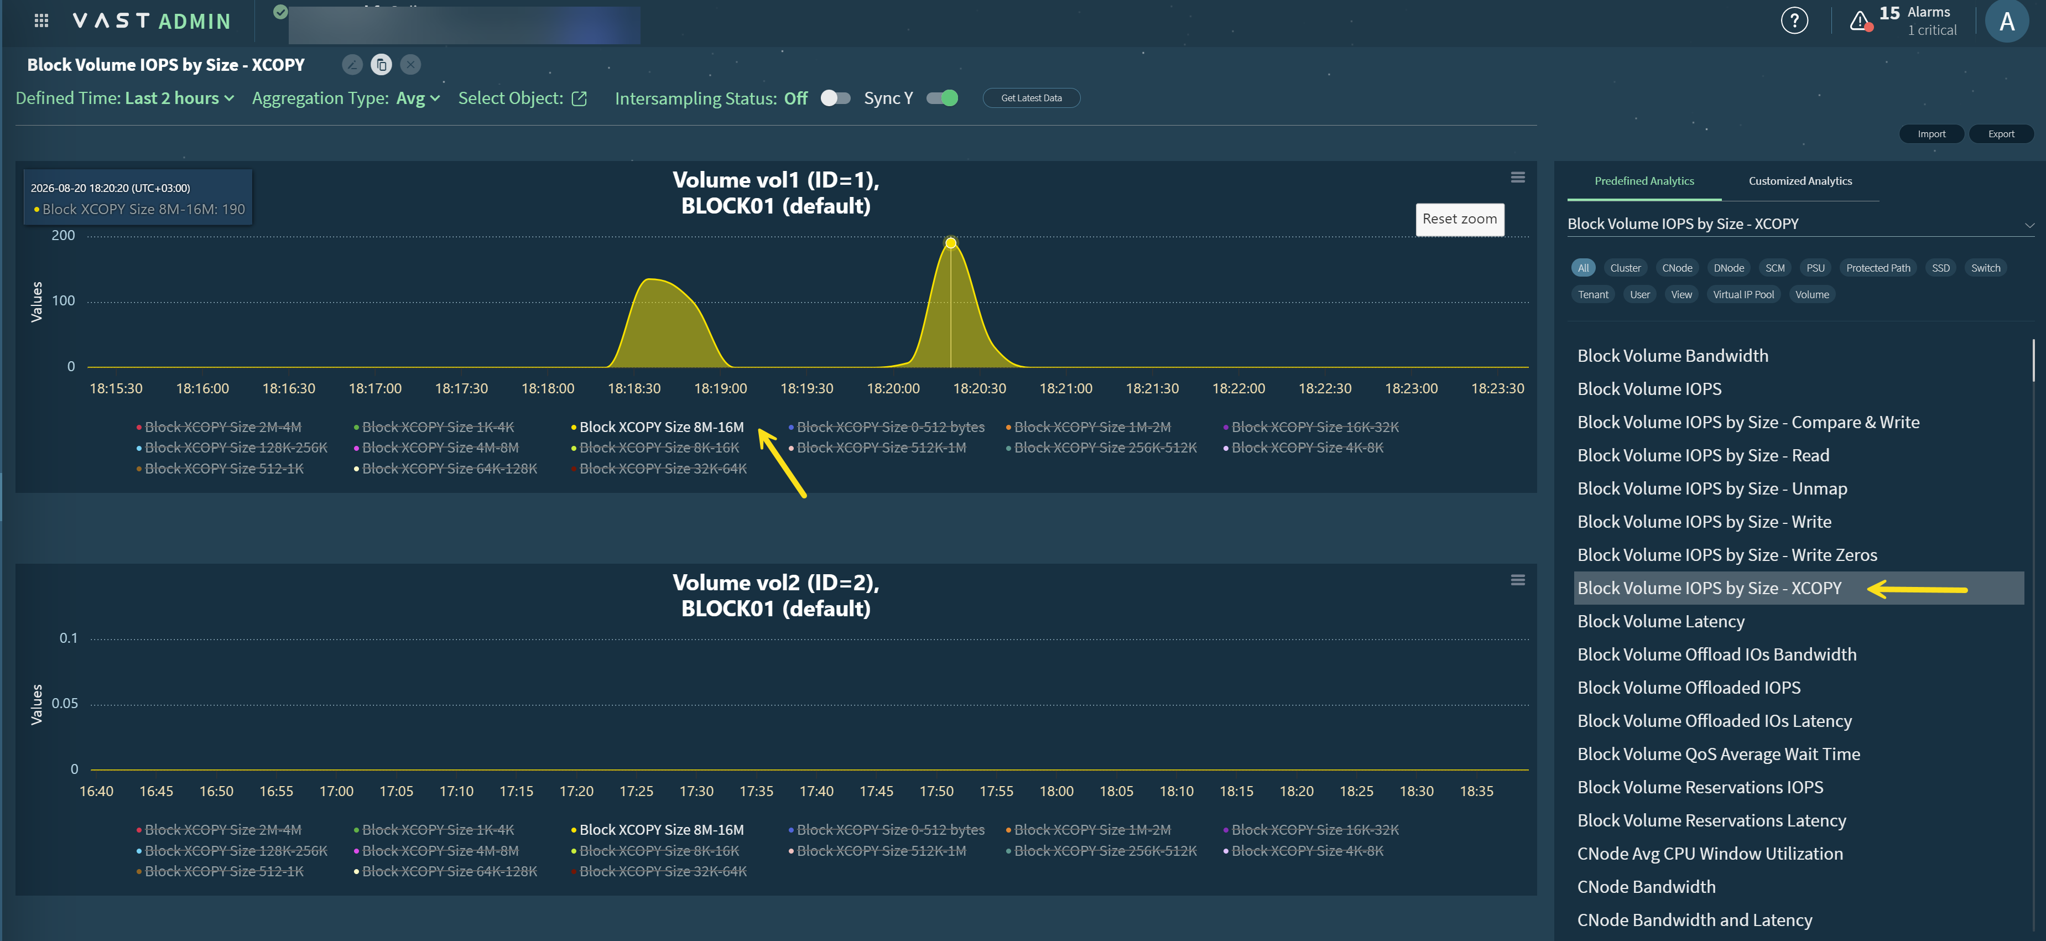Toggle the Sync Y switch
Image resolution: width=2046 pixels, height=941 pixels.
coord(942,98)
